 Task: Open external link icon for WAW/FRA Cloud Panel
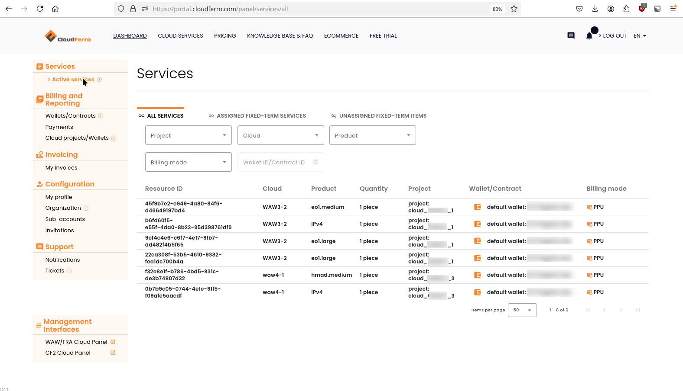(113, 342)
